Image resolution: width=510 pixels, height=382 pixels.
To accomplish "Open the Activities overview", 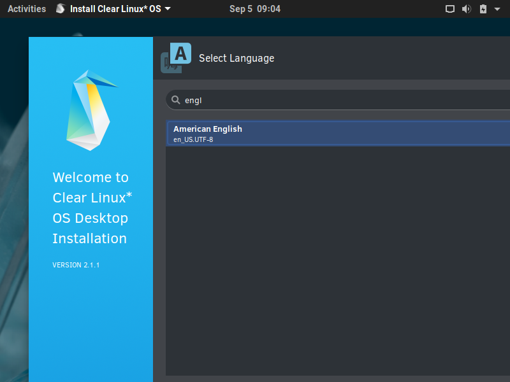I will pyautogui.click(x=27, y=9).
